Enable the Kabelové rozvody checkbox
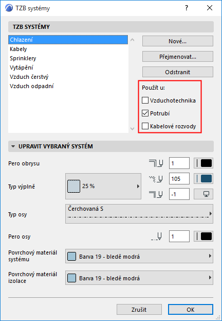The width and height of the screenshot is (222, 321). pos(145,126)
